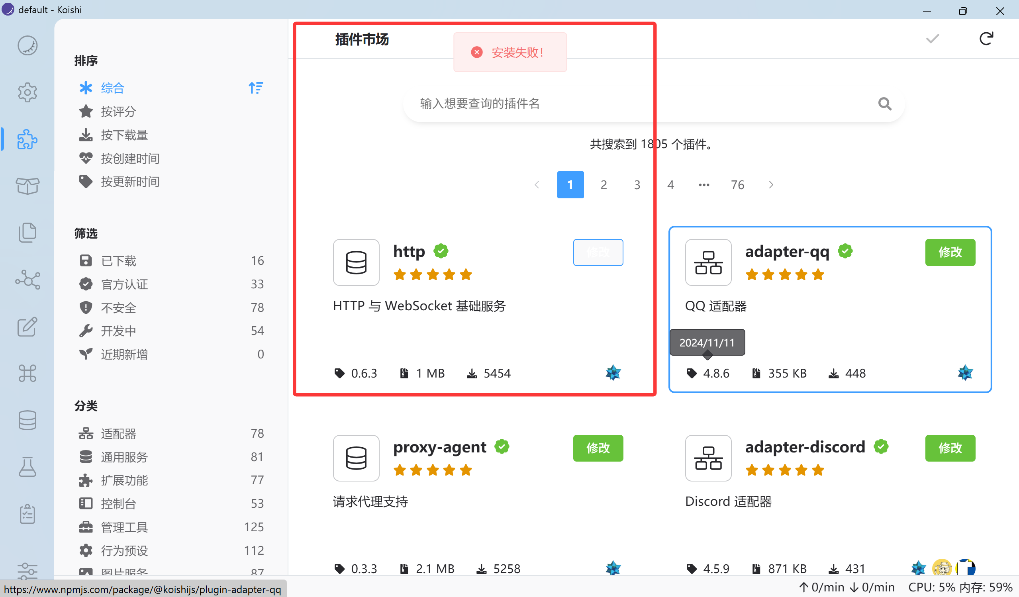1019x597 pixels.
Task: Toggle the 近期新增 filter
Action: [x=171, y=354]
